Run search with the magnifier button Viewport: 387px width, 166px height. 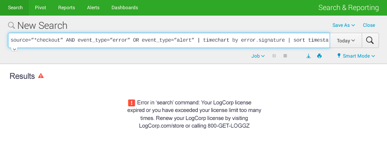(x=370, y=40)
